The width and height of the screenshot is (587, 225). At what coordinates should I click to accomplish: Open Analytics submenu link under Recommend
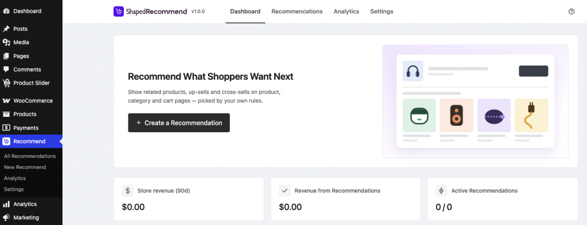click(14, 178)
